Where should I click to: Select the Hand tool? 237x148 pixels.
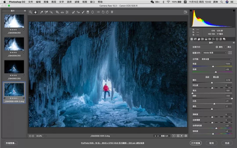[x=36, y=12]
